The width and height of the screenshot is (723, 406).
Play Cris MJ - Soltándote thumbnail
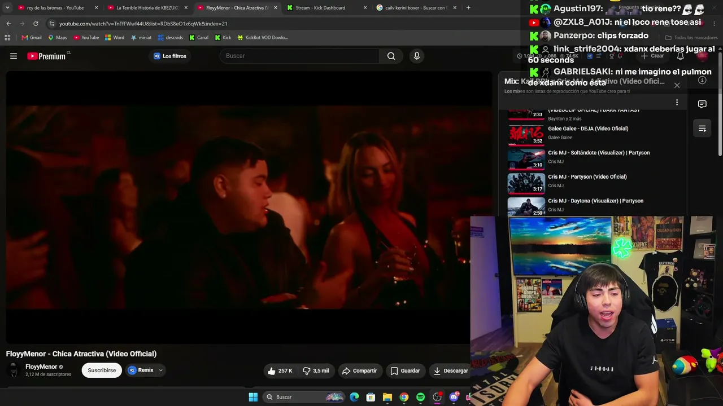(526, 159)
